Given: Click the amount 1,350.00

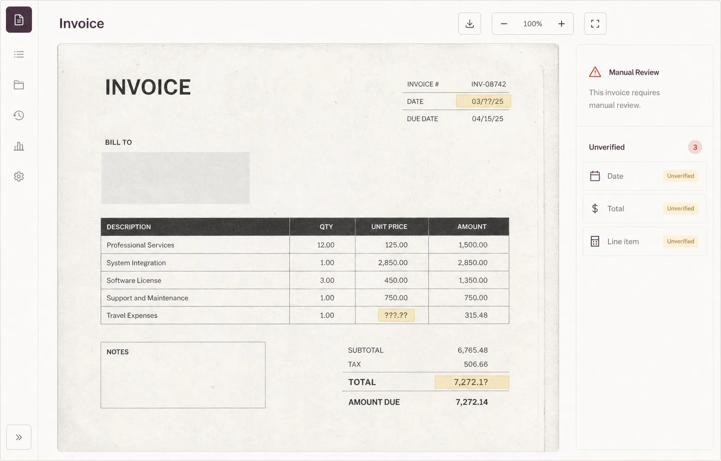Looking at the screenshot, I should [x=473, y=280].
